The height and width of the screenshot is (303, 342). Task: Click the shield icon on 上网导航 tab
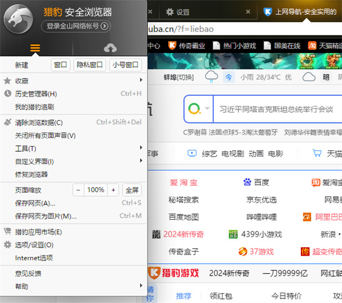click(268, 11)
